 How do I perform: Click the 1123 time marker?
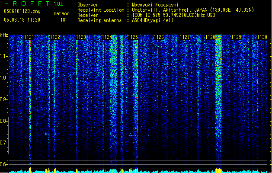point(81,37)
